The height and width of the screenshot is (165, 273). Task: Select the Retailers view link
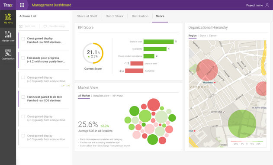coord(101,96)
